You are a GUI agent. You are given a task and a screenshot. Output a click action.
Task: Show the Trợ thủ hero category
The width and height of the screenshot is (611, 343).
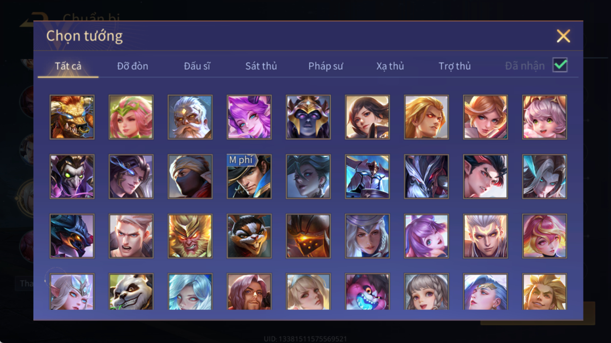pos(455,66)
